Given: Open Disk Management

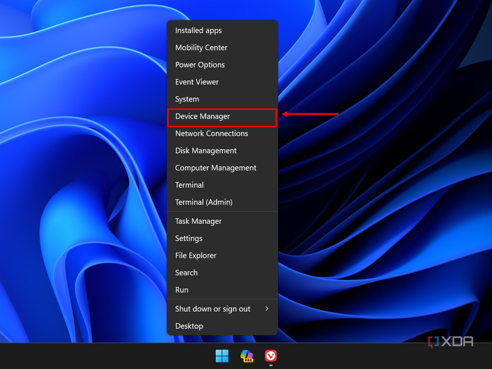Looking at the screenshot, I should coord(204,150).
